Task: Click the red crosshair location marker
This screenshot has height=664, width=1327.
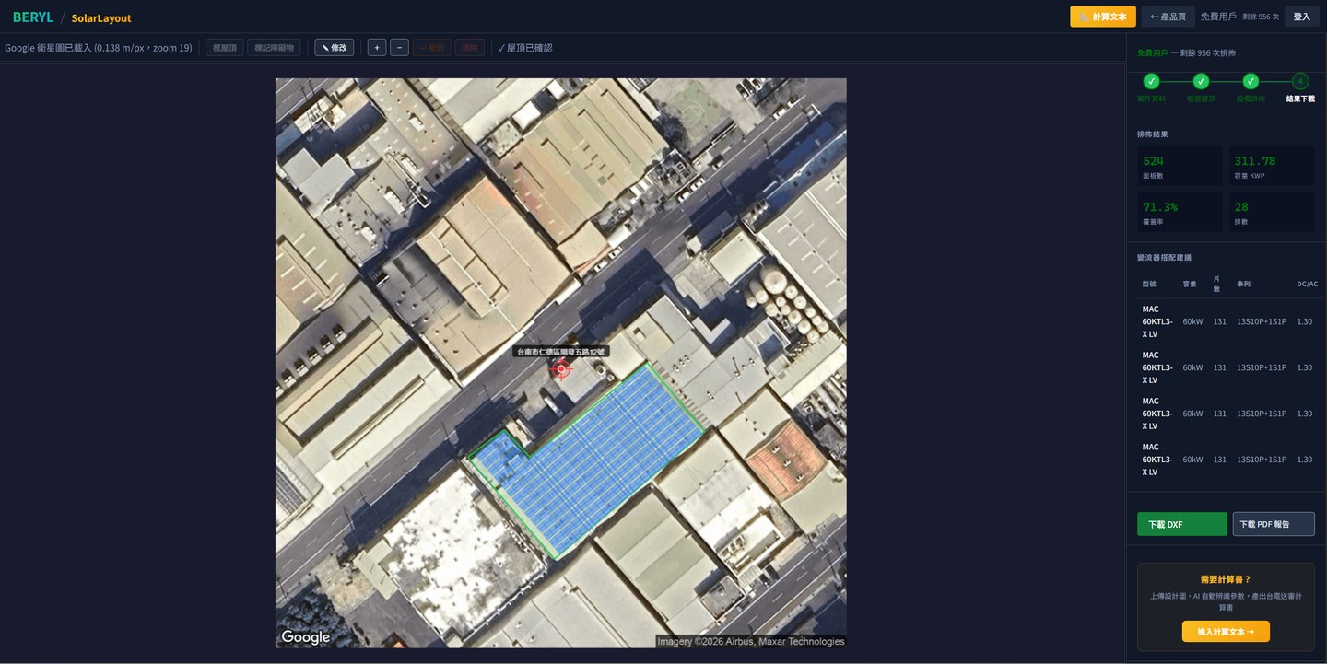Action: (x=561, y=369)
